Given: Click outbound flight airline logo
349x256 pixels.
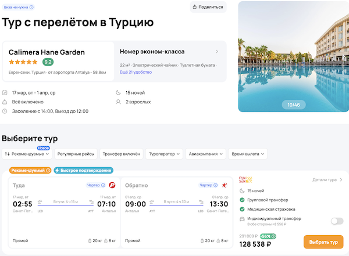Looking at the screenshot, I should coord(112,185).
